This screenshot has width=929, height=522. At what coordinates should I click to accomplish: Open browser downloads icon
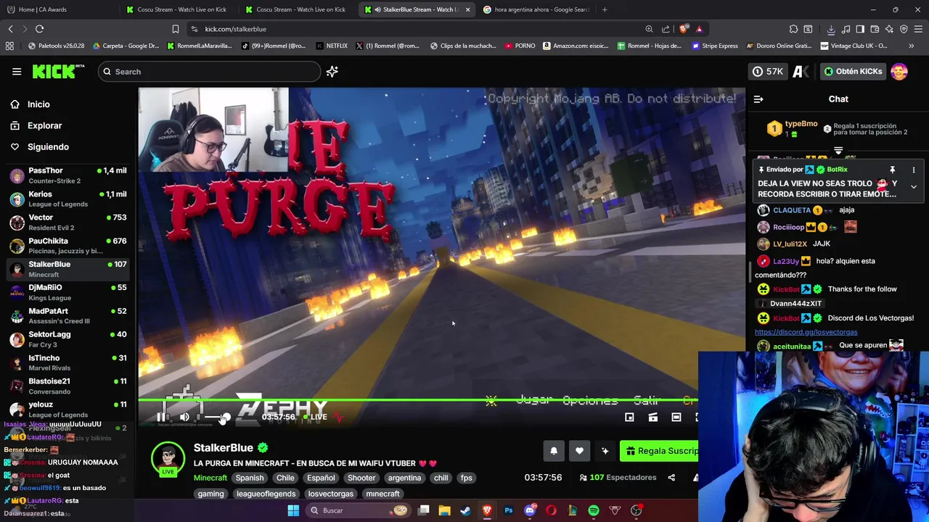[831, 29]
